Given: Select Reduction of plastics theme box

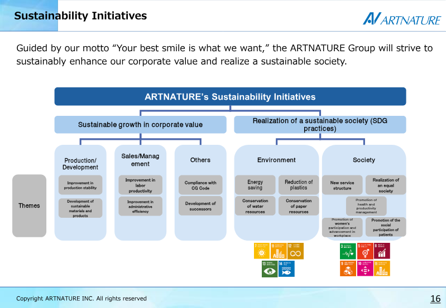Looking at the screenshot, I should click(x=299, y=185).
